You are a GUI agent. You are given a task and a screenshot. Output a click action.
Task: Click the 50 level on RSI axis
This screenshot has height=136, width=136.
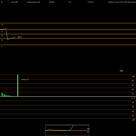(2, 36)
